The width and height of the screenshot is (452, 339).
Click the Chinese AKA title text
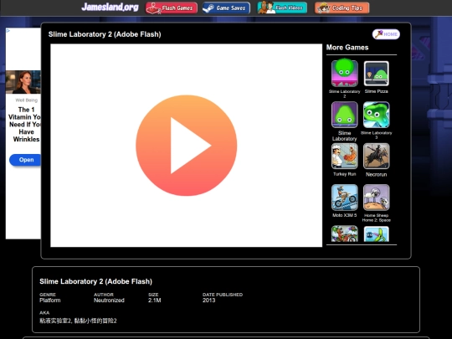coord(78,321)
